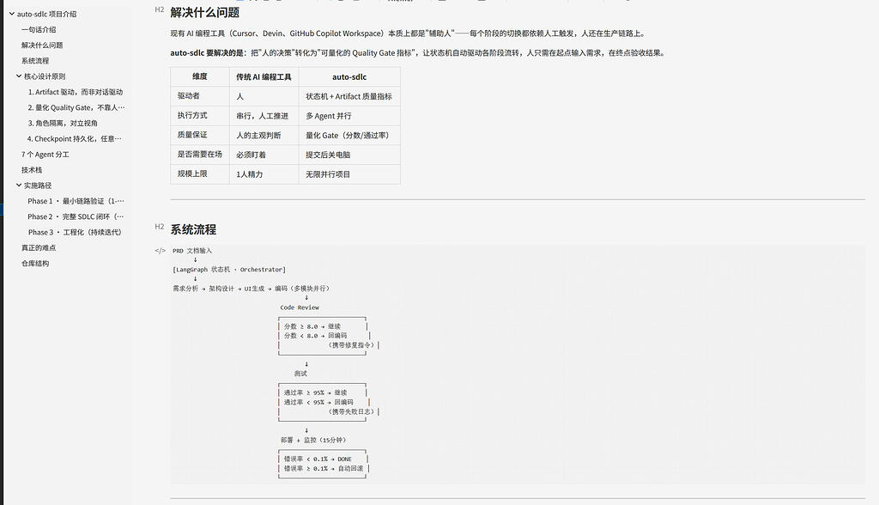Select outline item 1. Artifact 驱动,而非对话驱动
The width and height of the screenshot is (879, 505).
click(76, 91)
